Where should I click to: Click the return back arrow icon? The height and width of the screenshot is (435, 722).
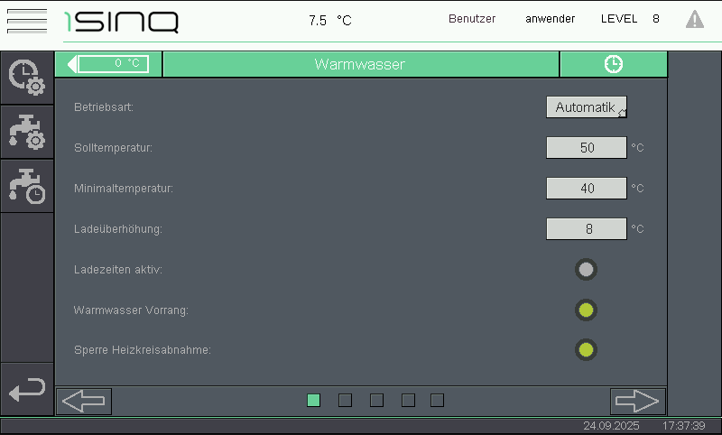tap(26, 390)
